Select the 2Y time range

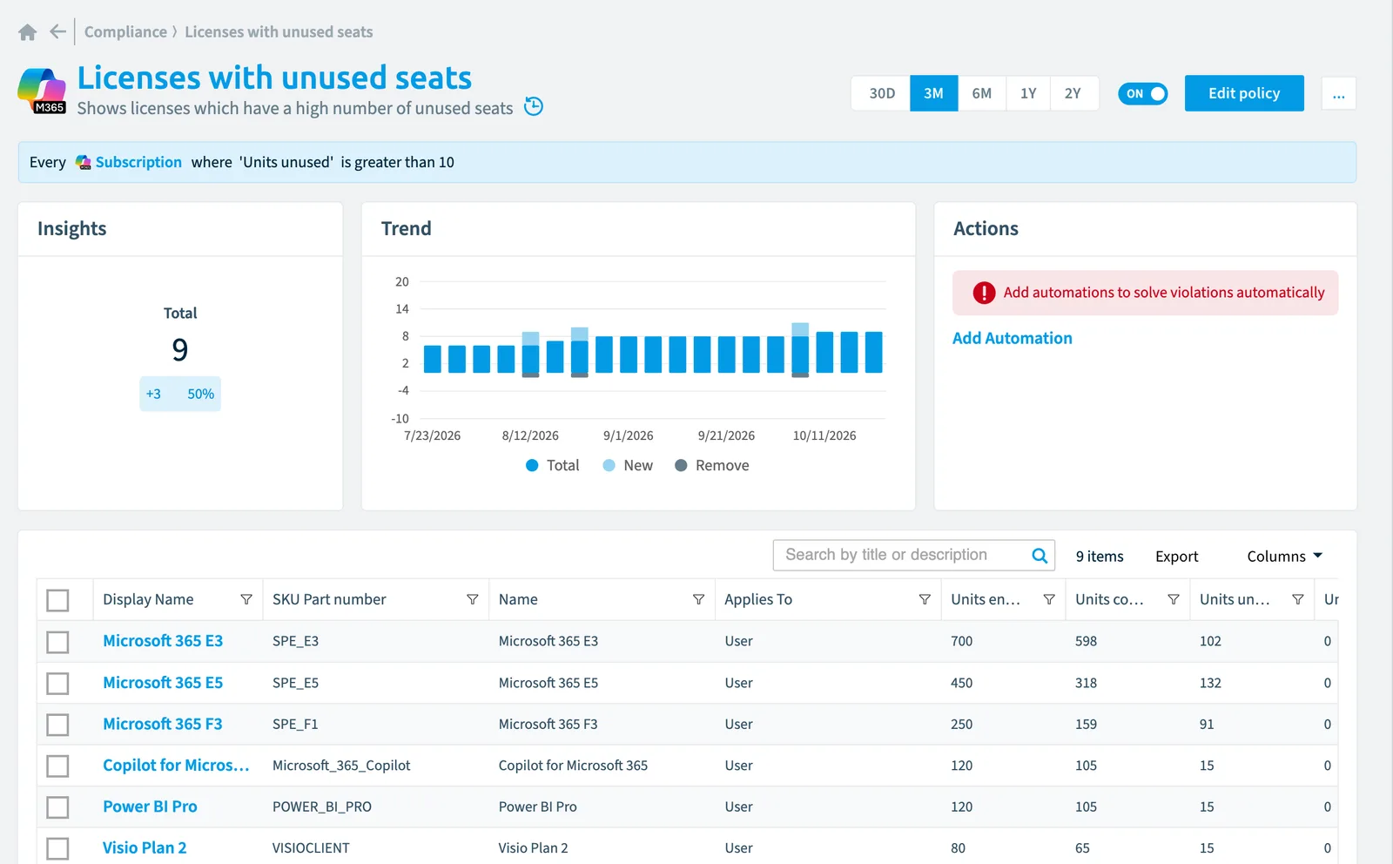[x=1073, y=93]
